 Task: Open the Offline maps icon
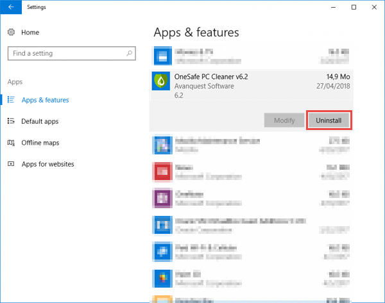[x=11, y=142]
